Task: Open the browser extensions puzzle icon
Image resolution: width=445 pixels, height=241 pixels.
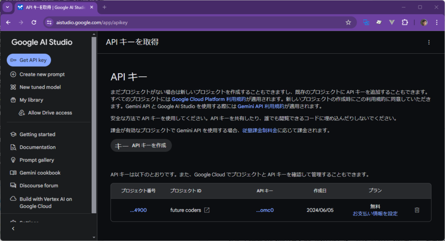Action: point(405,23)
